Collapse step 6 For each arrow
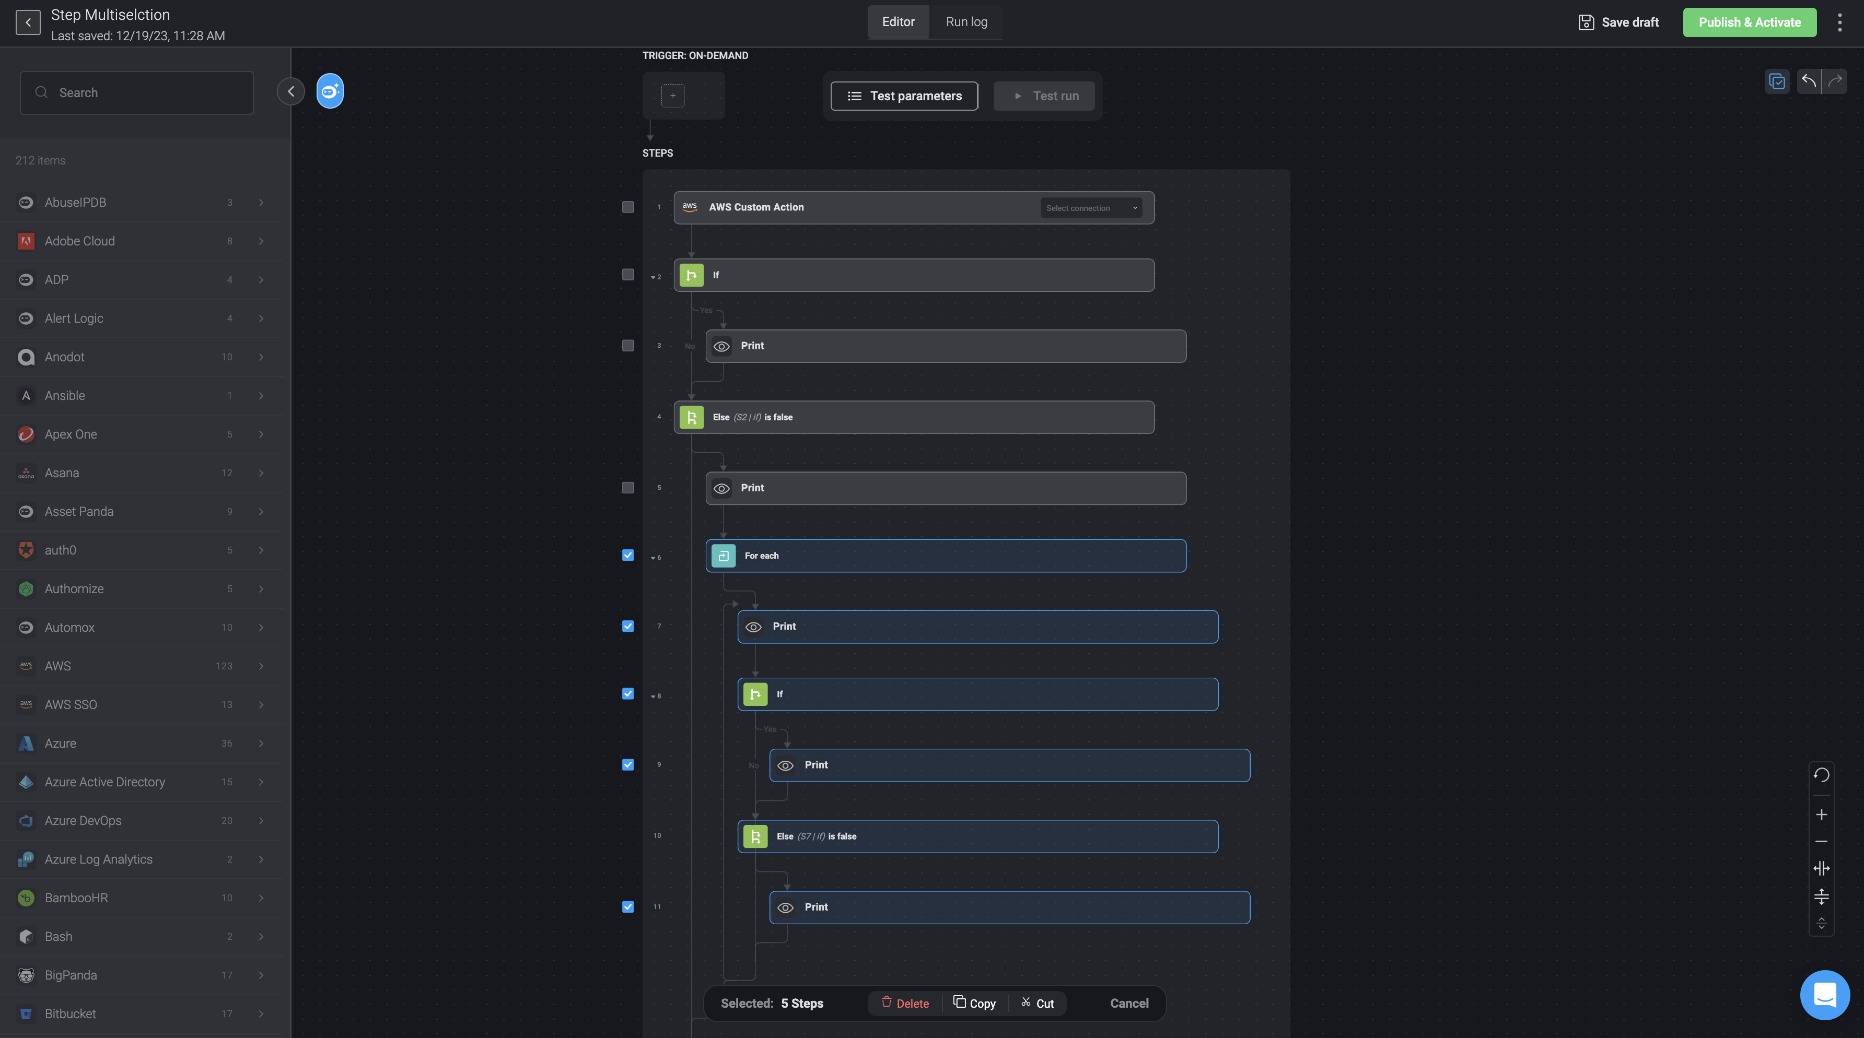Image resolution: width=1864 pixels, height=1038 pixels. [x=653, y=558]
